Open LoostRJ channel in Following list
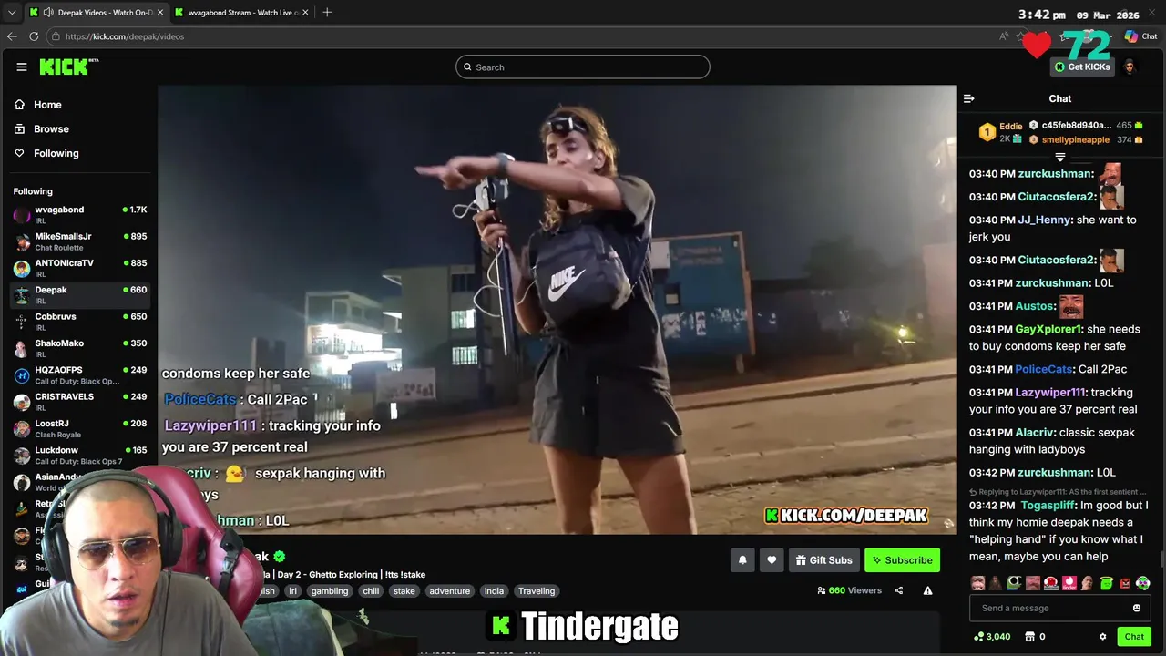This screenshot has width=1166, height=656. [x=80, y=428]
